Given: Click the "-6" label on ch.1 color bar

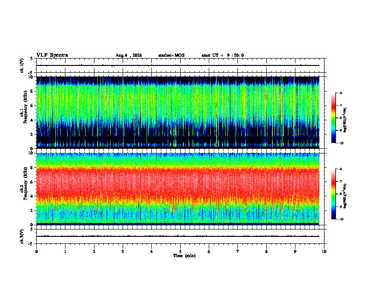Looking at the screenshot, I should pyautogui.click(x=340, y=93).
